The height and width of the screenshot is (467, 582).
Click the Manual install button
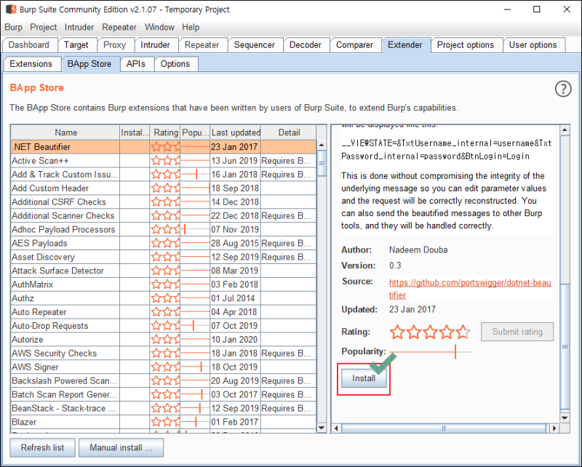pos(121,447)
